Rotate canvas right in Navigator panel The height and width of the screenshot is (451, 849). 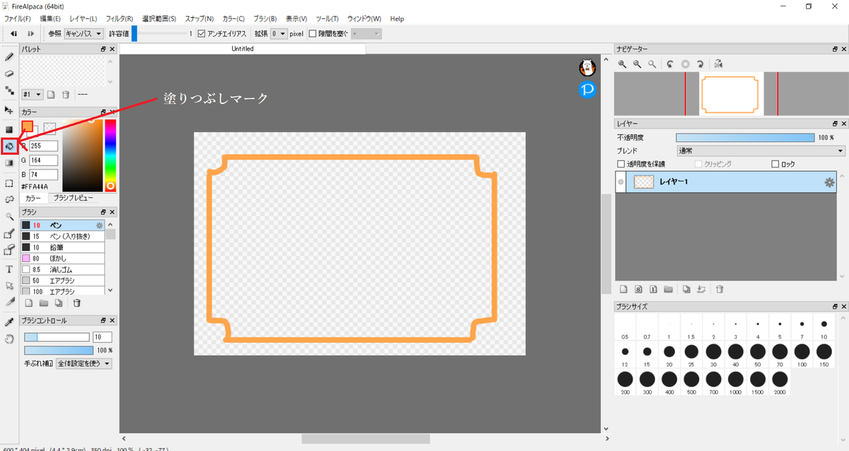(x=700, y=64)
